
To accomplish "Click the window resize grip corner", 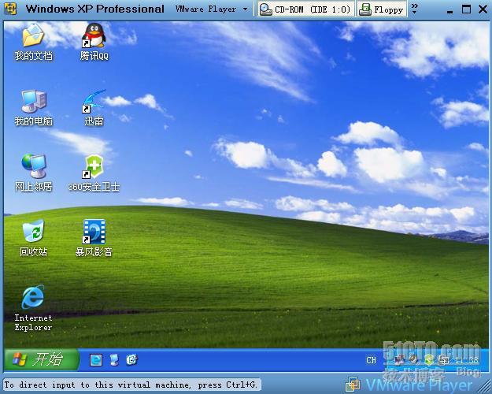I will pos(485,387).
